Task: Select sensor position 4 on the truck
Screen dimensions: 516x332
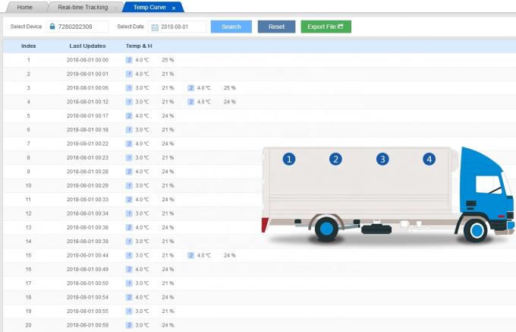Action: [429, 159]
